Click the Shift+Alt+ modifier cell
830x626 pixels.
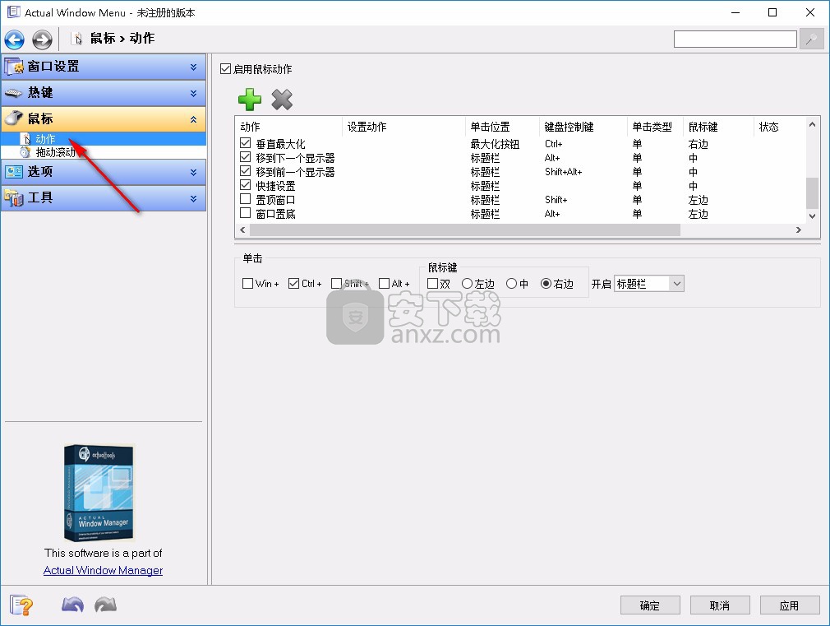[x=563, y=172]
